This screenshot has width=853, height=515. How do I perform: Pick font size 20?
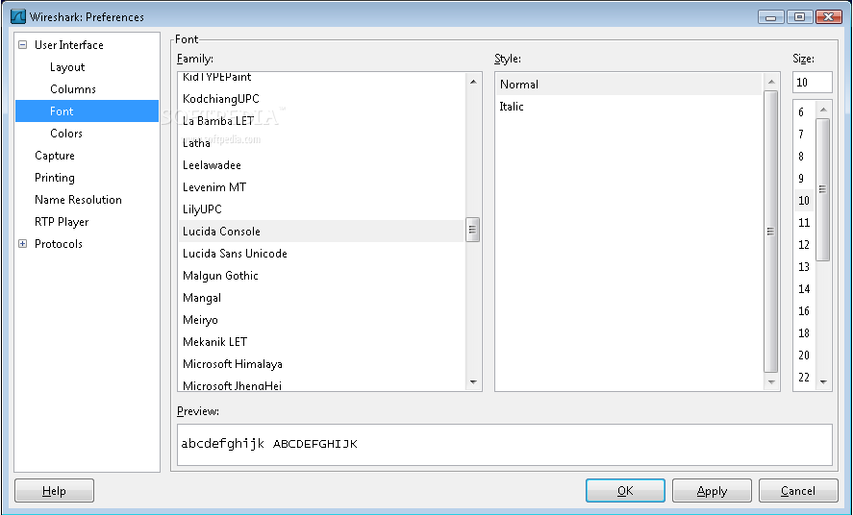(x=804, y=356)
